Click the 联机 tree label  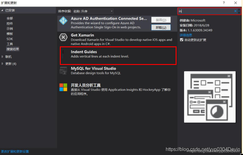(x=8, y=57)
